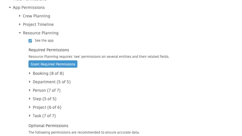The width and height of the screenshot is (242, 136).
Task: Expand the Person (7 of 7) arrow
Action: click(x=29, y=90)
